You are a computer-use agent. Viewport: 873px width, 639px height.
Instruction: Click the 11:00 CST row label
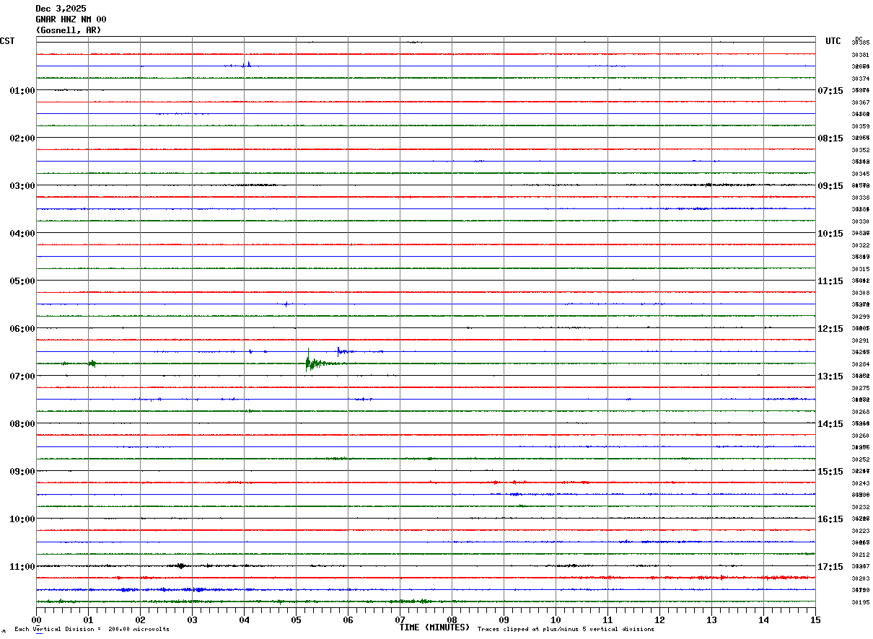[x=22, y=567]
